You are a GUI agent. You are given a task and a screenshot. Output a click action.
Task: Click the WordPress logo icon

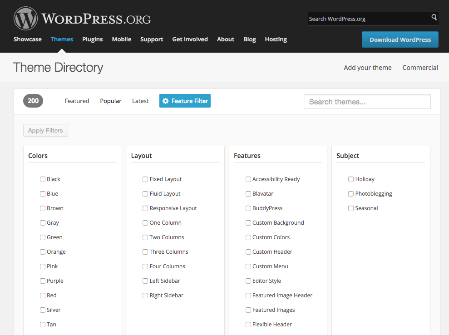click(25, 18)
